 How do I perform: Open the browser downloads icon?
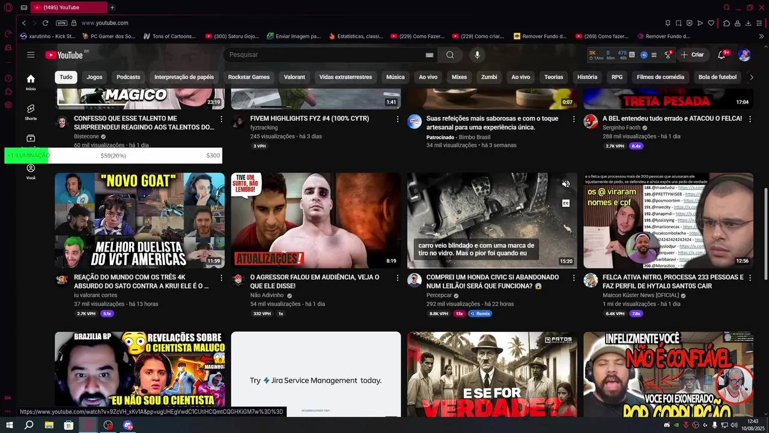748,23
